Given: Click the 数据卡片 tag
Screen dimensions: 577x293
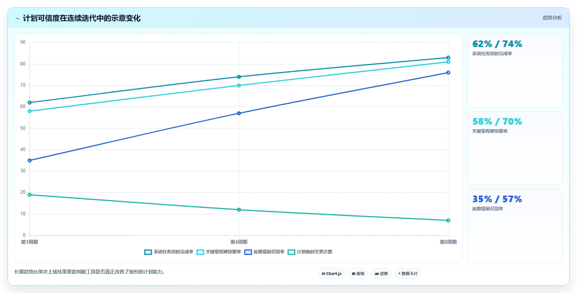Looking at the screenshot, I should click(x=408, y=274).
